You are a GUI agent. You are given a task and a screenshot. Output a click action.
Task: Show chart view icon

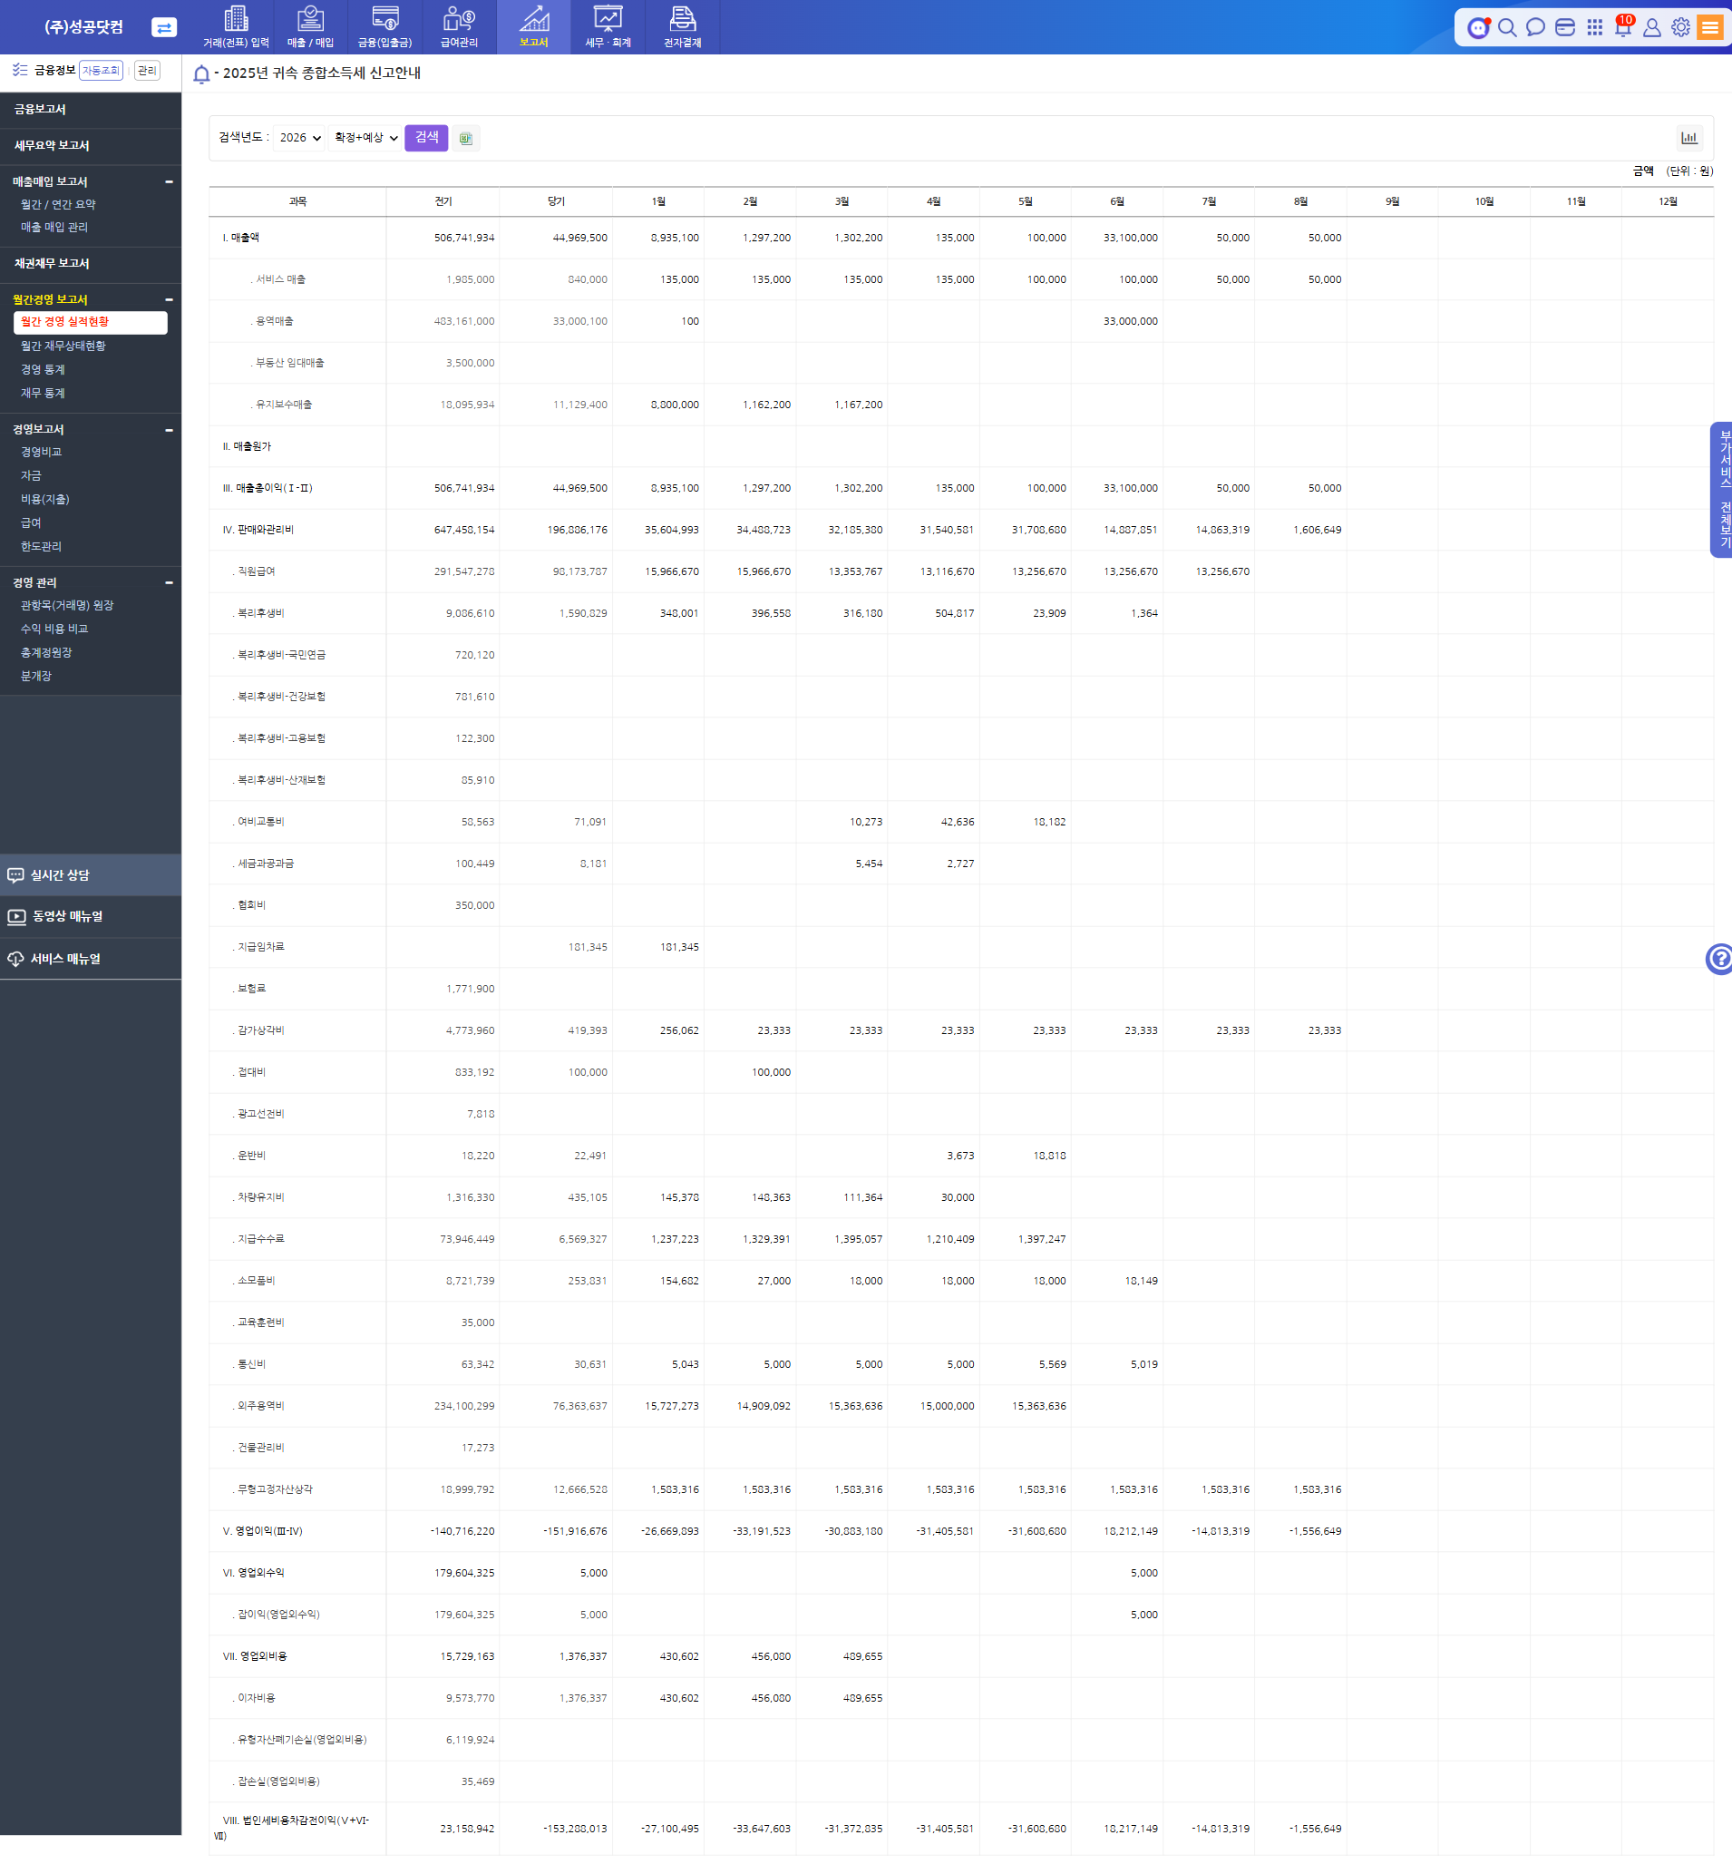(x=1688, y=138)
